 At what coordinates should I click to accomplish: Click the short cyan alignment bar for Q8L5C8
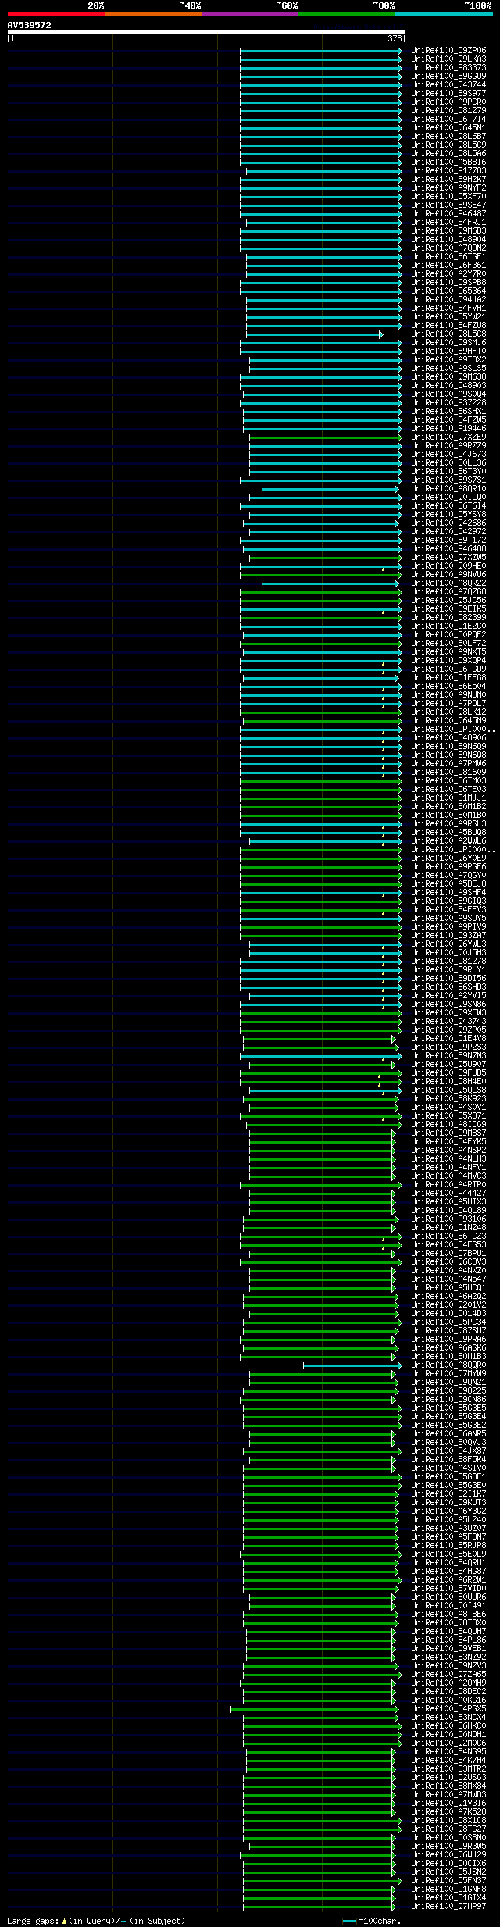[314, 334]
